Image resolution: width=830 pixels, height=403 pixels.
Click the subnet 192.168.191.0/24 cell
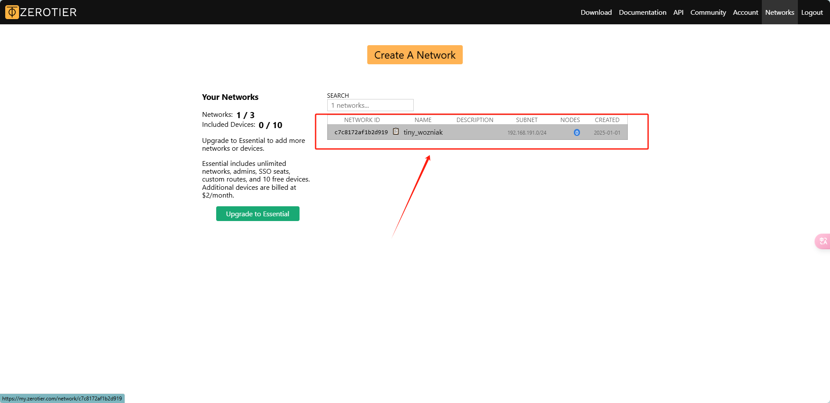pyautogui.click(x=527, y=132)
